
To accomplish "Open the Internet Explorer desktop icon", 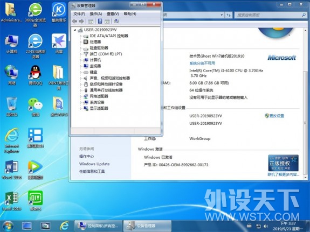I will point(12,140).
